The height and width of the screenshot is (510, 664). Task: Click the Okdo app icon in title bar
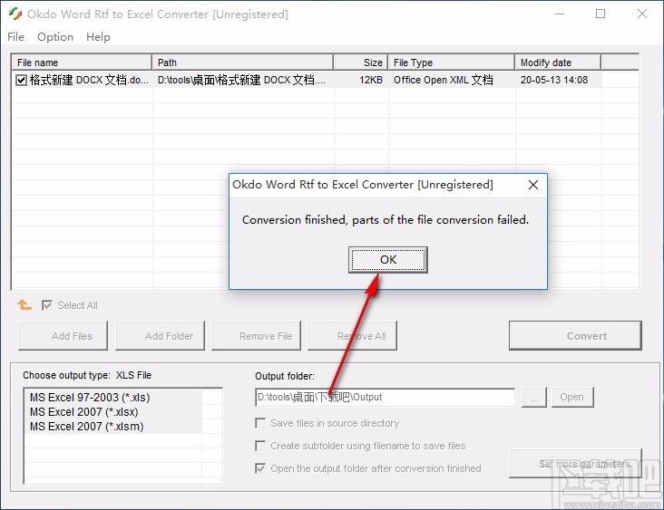(x=15, y=14)
